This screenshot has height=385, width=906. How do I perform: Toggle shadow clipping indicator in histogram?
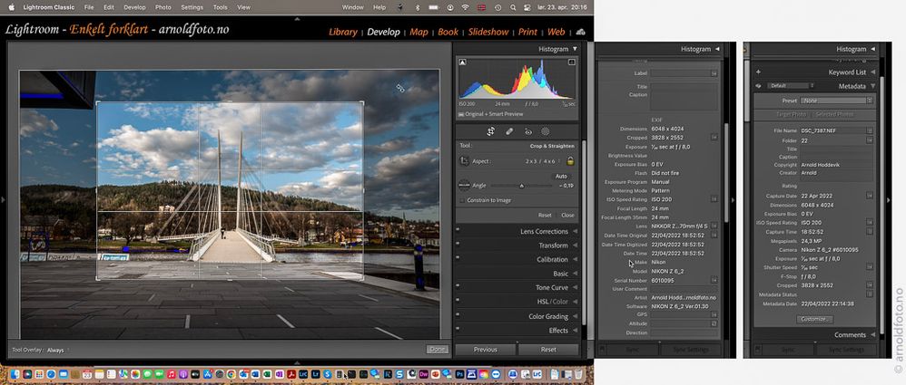pyautogui.click(x=462, y=62)
